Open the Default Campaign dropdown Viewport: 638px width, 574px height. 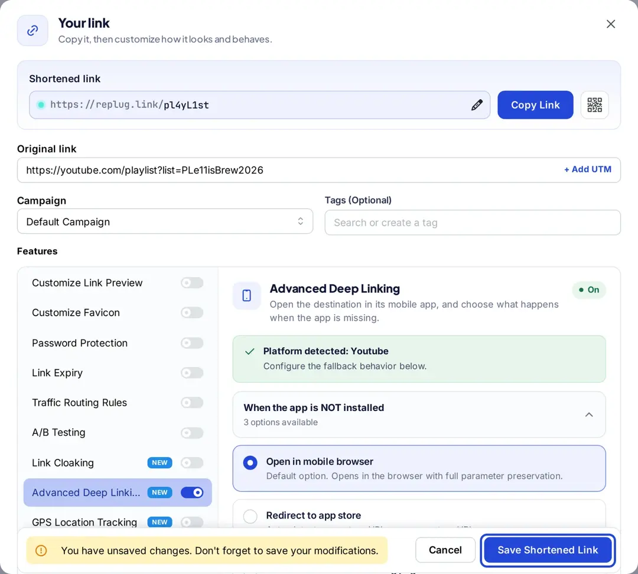pyautogui.click(x=165, y=221)
